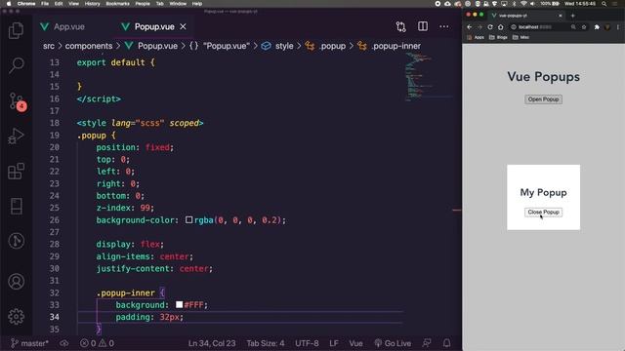Image resolution: width=625 pixels, height=351 pixels.
Task: Click the Chrome home icon
Action: (x=501, y=27)
